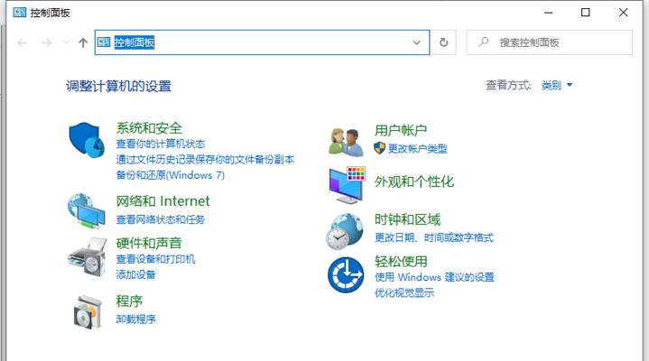Open the 网络和 Internet heading link
The width and height of the screenshot is (649, 361).
163,200
